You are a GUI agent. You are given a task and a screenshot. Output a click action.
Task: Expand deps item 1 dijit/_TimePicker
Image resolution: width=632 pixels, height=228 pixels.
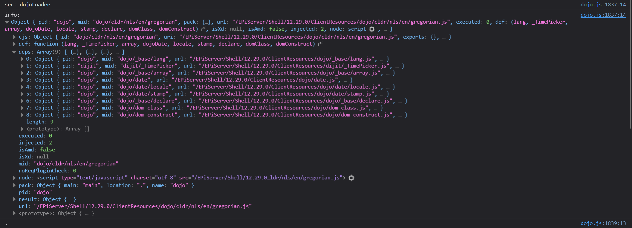tap(22, 66)
